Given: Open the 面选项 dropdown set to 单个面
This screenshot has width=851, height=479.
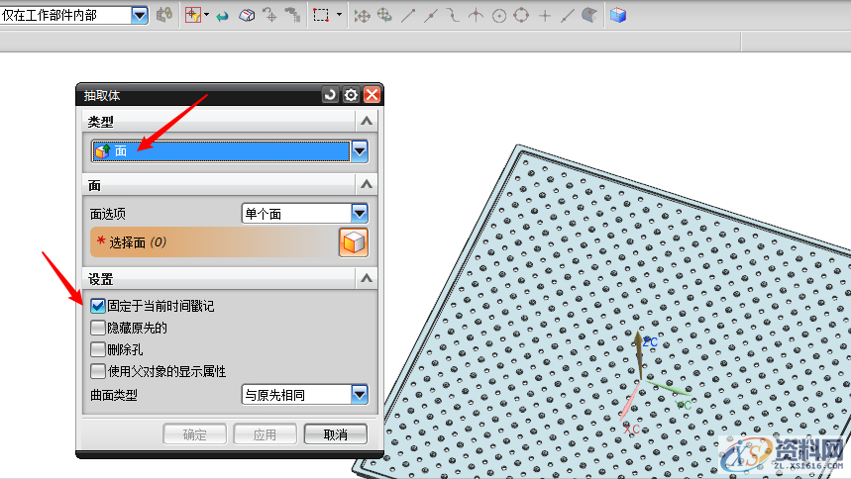Looking at the screenshot, I should [359, 213].
